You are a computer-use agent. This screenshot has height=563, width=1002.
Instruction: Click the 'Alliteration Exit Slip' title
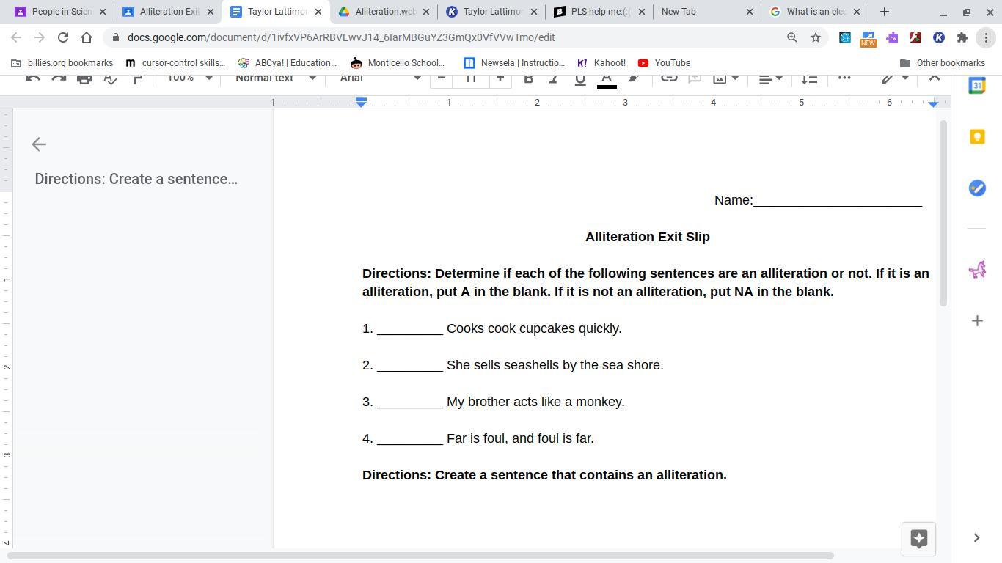(648, 237)
